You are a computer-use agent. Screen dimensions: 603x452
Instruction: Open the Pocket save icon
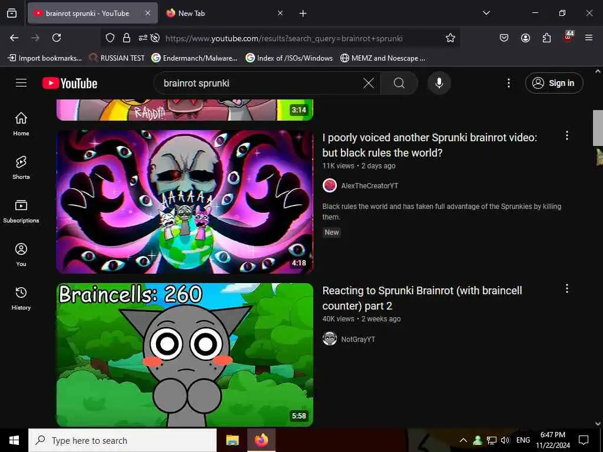coord(504,38)
